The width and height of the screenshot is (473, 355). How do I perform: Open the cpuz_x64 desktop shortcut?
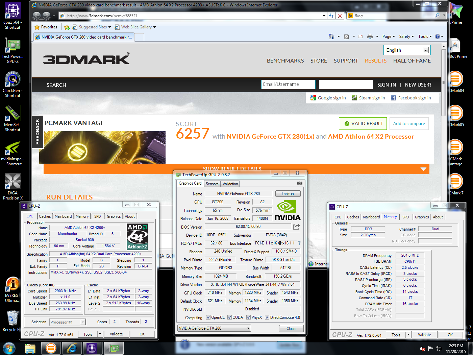[13, 16]
